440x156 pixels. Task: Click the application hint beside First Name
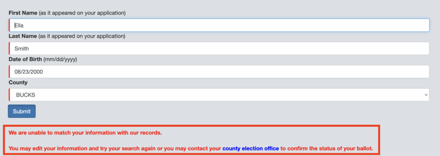click(82, 13)
